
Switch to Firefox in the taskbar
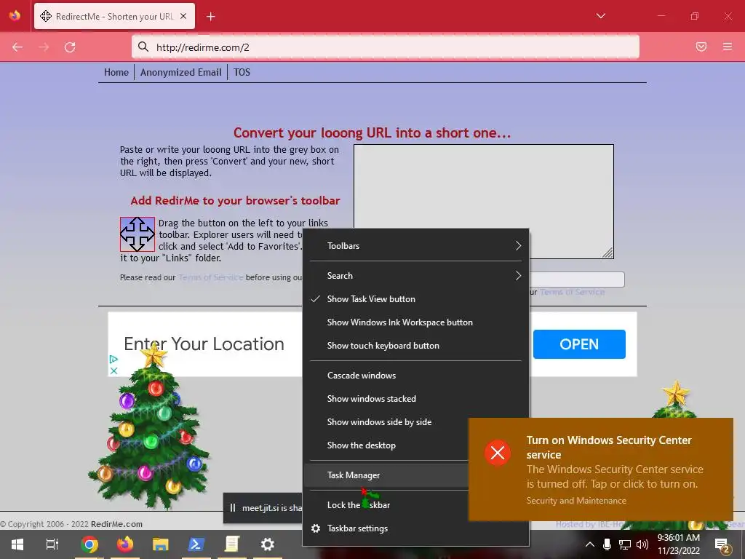coord(125,544)
